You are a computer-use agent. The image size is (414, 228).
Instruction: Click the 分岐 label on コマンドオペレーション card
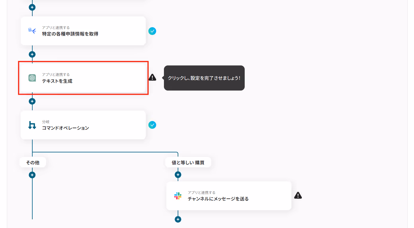[45, 122]
